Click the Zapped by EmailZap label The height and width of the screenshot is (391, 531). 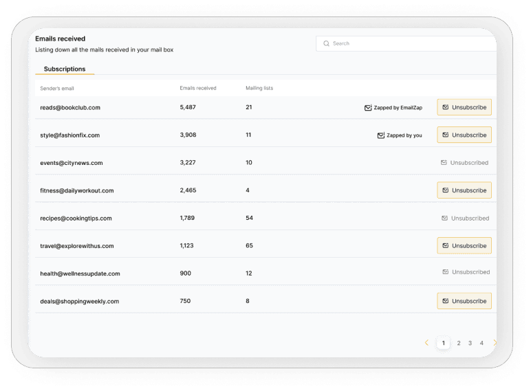click(398, 108)
